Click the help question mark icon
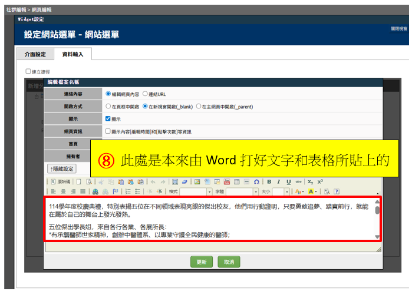Image resolution: width=412 pixels, height=291 pixels. (x=337, y=191)
